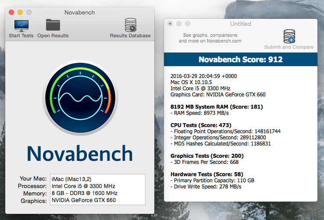
Task: Click the Submit and Compare database icon
Action: [289, 36]
